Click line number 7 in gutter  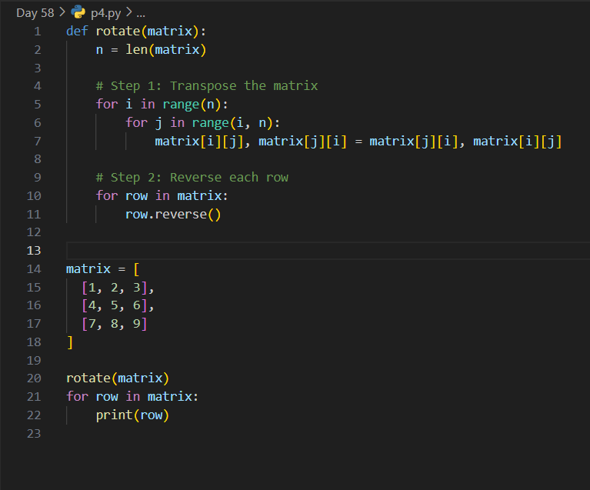37,141
